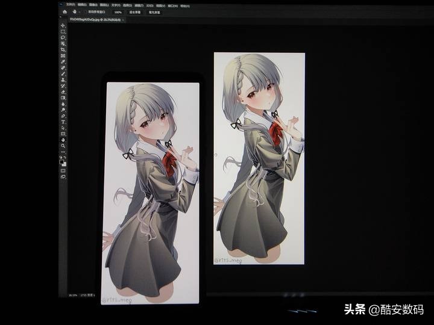
Task: Open the 滤镜(T) menu
Action: (139, 5)
